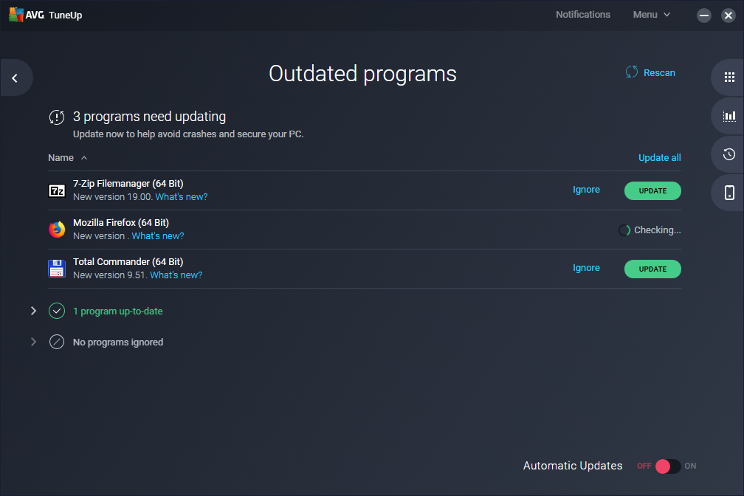
Task: Click Update all link
Action: pos(659,157)
